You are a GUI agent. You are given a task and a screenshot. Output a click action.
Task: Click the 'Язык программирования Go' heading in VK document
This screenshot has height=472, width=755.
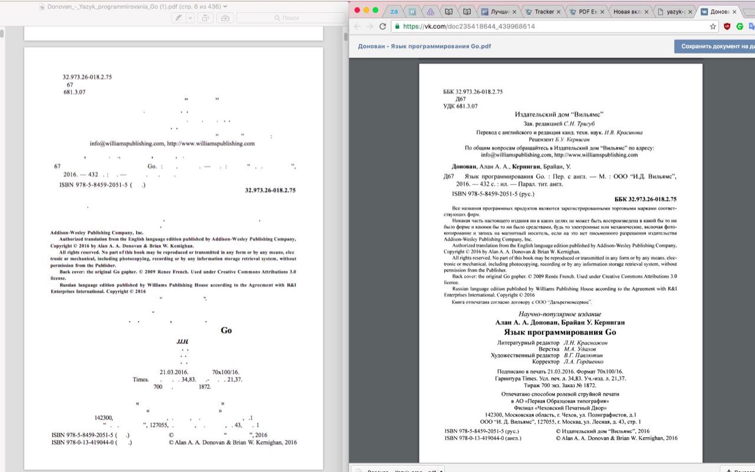560,333
